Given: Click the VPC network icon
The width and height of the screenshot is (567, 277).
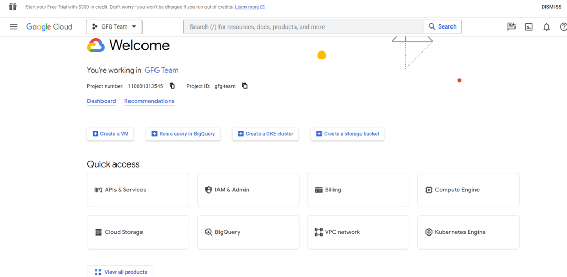Looking at the screenshot, I should tap(318, 232).
